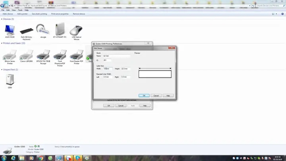
Task: Click the label Height input field
Action: (126, 69)
